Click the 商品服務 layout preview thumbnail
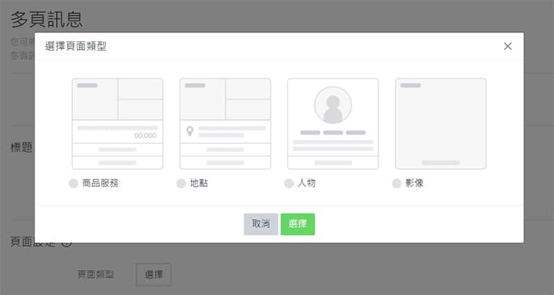Image resolution: width=554 pixels, height=295 pixels. 117,124
